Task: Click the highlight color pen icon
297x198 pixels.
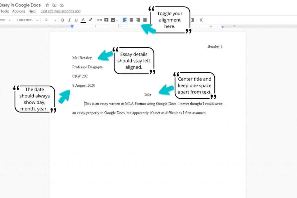Action: (x=90, y=20)
